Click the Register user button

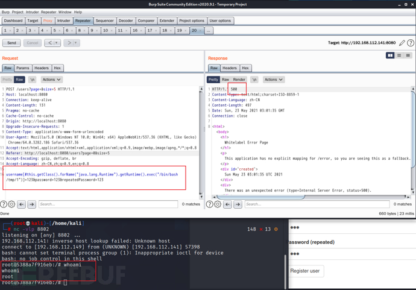[x=304, y=271]
